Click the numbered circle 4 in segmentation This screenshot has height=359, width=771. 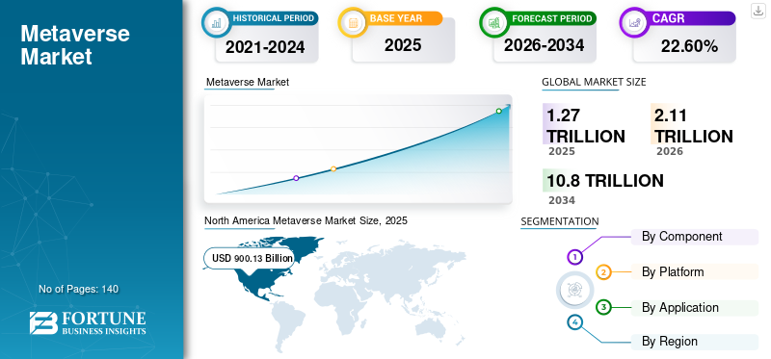point(574,322)
